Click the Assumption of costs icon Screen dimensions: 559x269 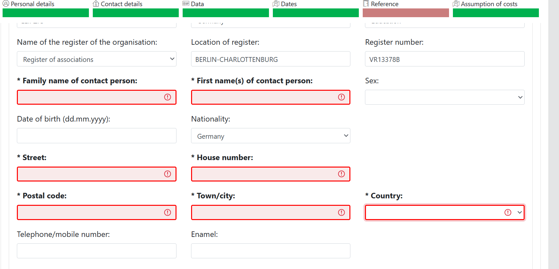[456, 4]
